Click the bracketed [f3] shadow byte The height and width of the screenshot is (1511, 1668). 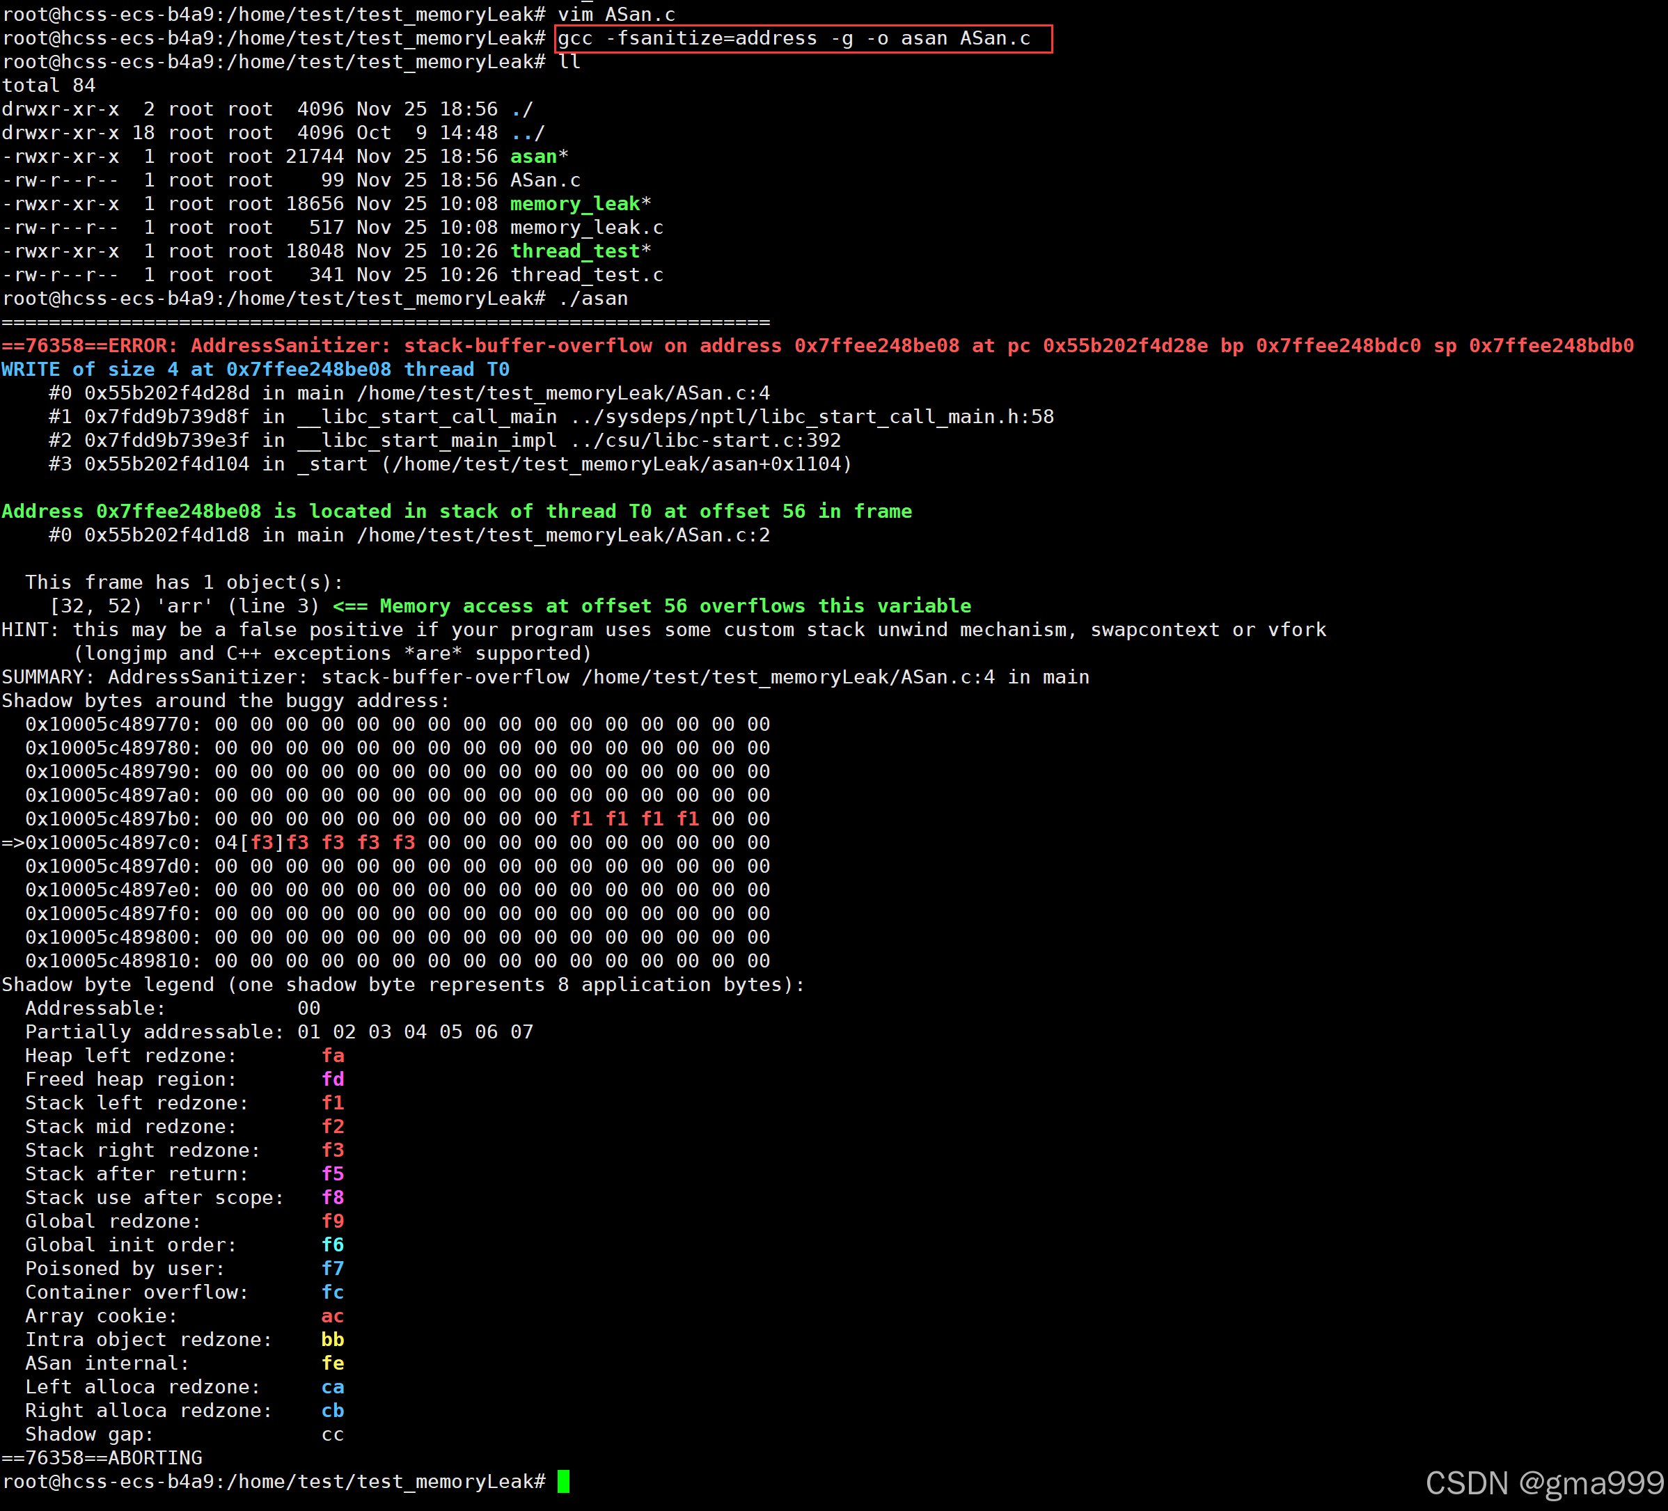tap(262, 843)
